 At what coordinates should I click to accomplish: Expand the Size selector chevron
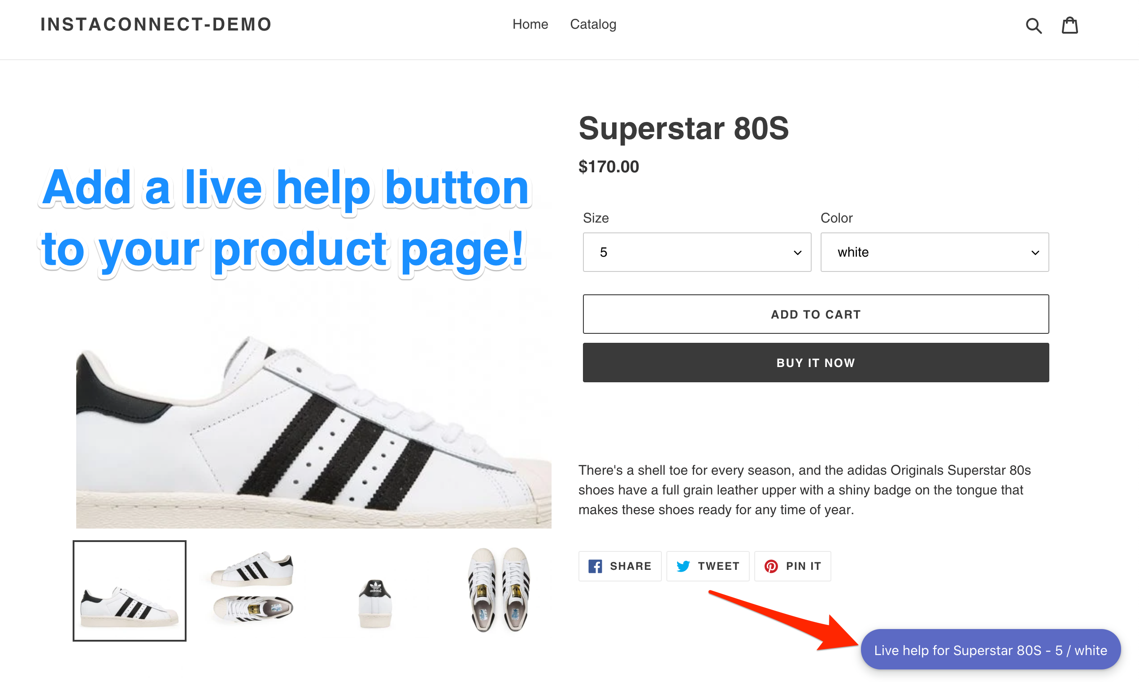tap(797, 252)
